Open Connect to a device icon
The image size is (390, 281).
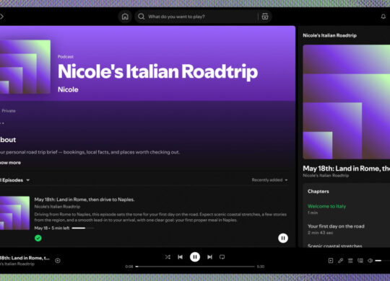[360, 261]
